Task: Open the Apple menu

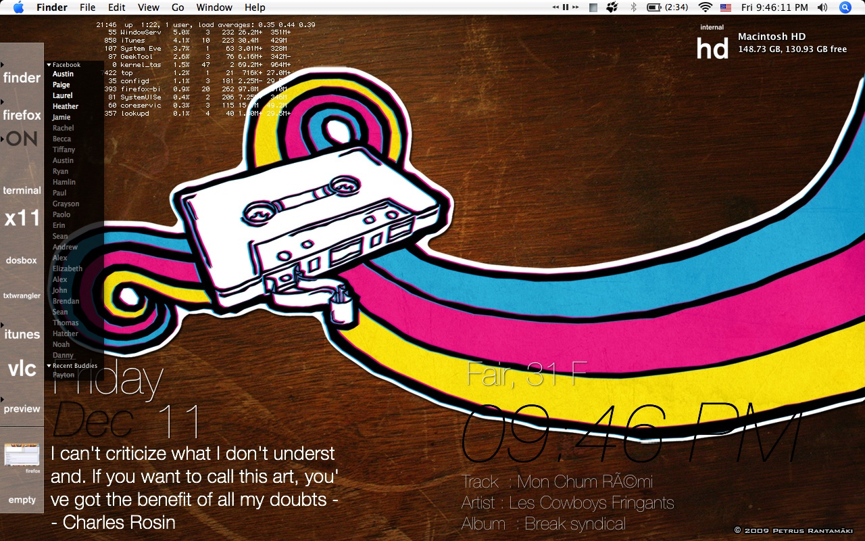Action: (x=18, y=7)
